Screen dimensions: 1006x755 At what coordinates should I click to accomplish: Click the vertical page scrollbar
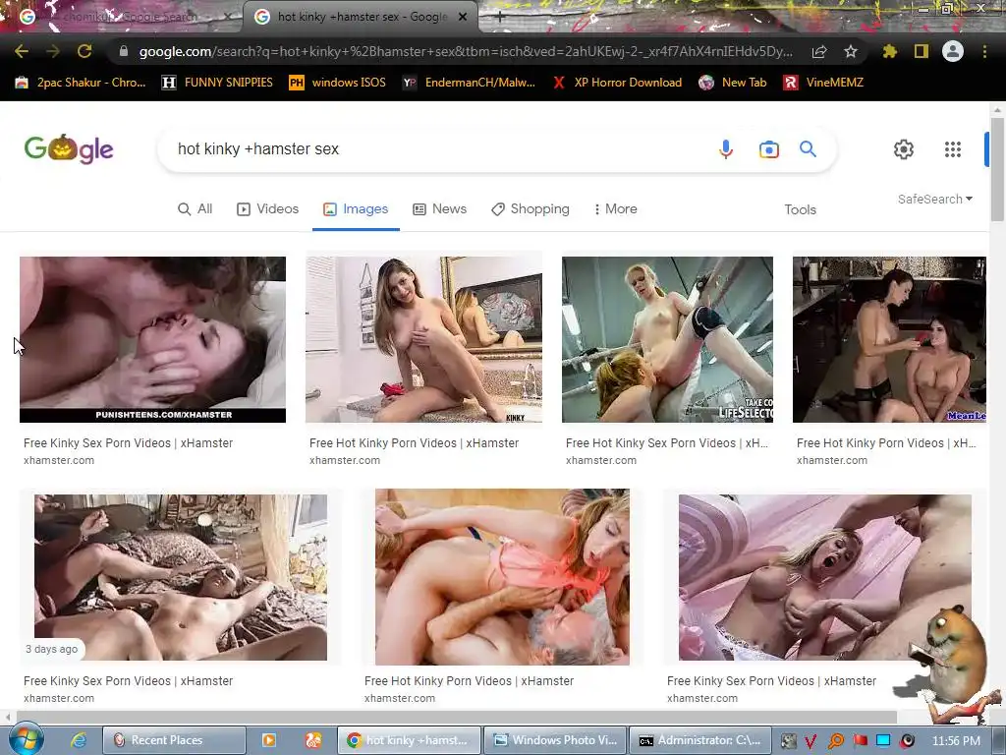pyautogui.click(x=997, y=168)
